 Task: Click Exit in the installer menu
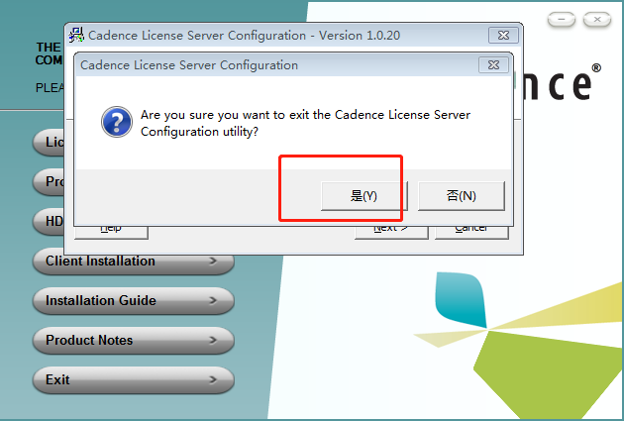(x=134, y=379)
